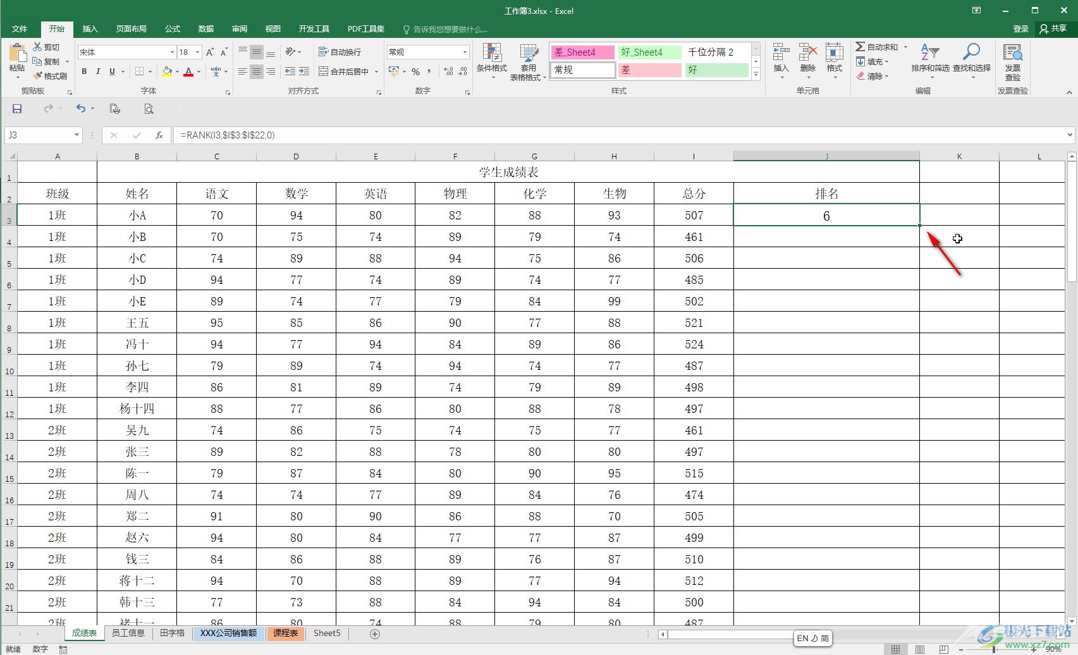Collapse the ribbon

coord(1069,92)
